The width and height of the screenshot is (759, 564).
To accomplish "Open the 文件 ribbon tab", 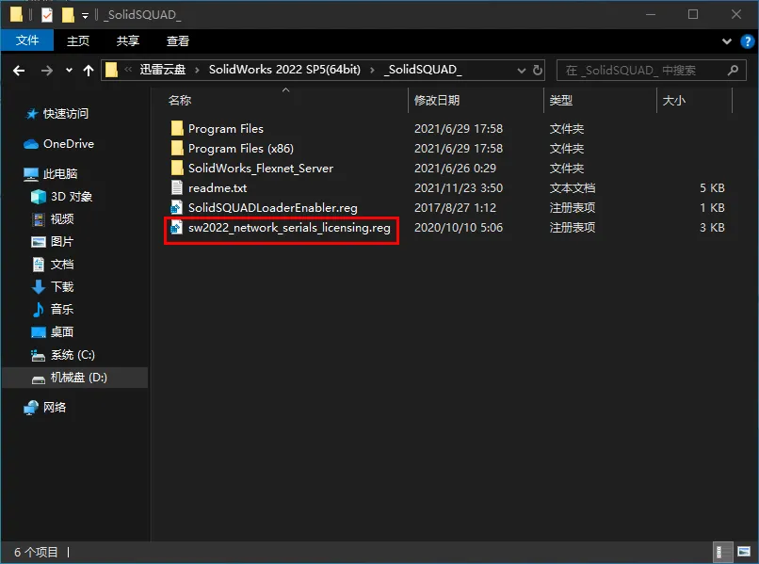I will click(x=27, y=40).
